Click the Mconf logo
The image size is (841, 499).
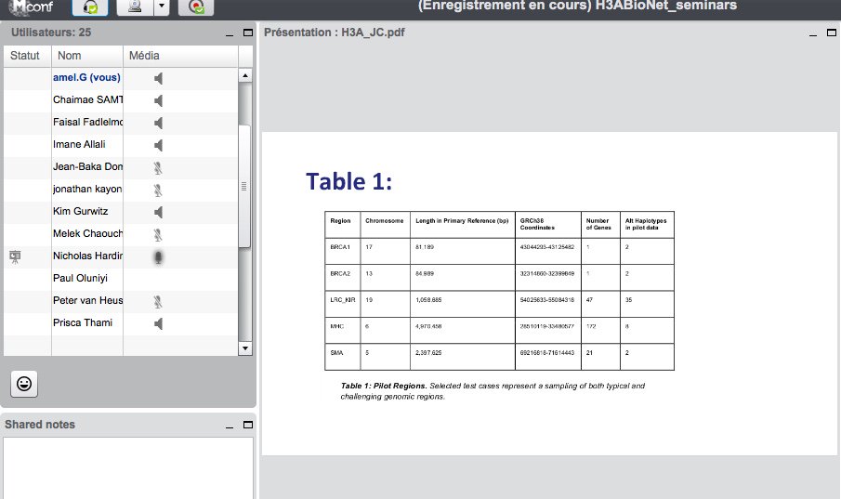tap(32, 7)
